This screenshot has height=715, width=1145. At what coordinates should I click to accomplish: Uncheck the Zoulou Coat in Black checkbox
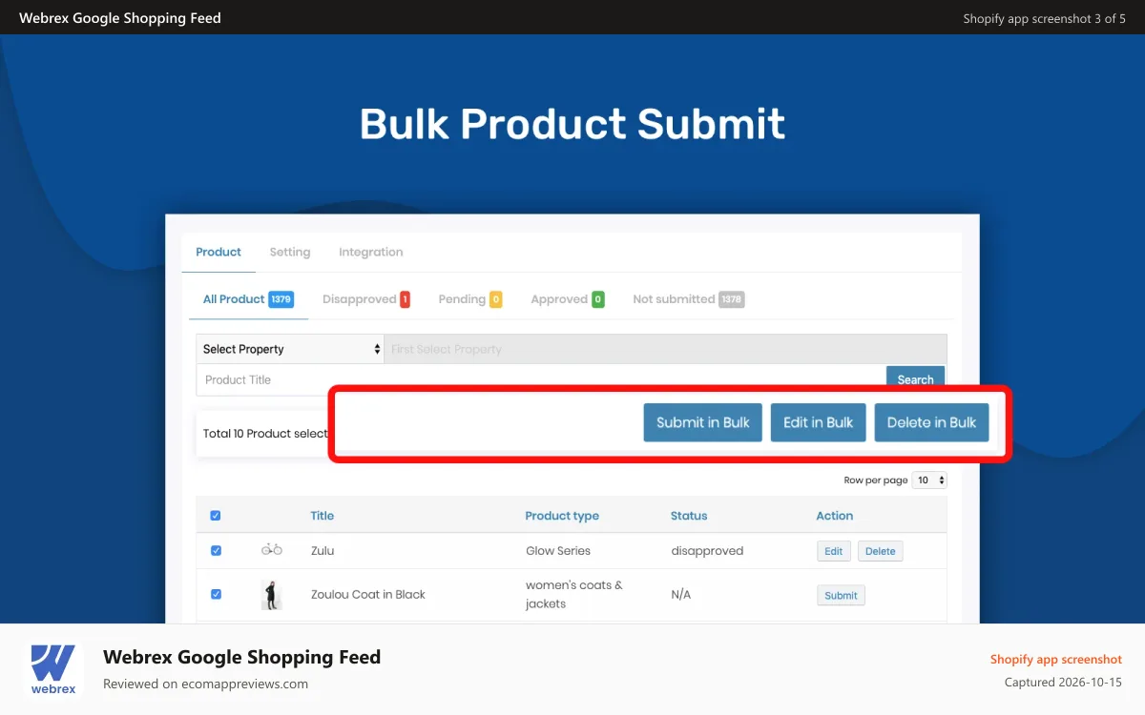(216, 594)
